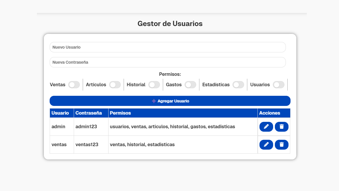Click the Gestor de Usuarios heading
The height and width of the screenshot is (191, 339).
click(x=170, y=24)
